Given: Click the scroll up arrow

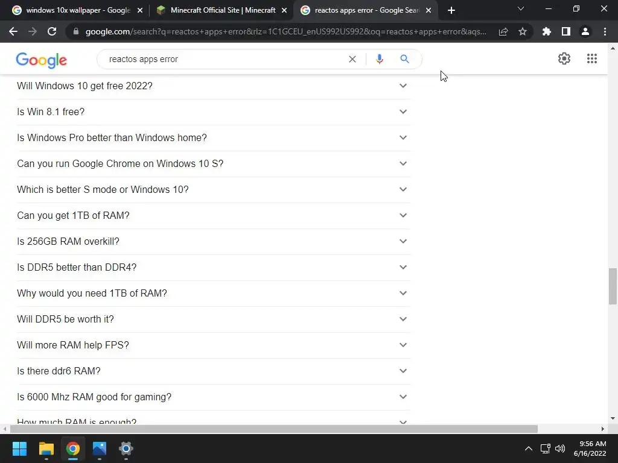Looking at the screenshot, I should (x=613, y=48).
